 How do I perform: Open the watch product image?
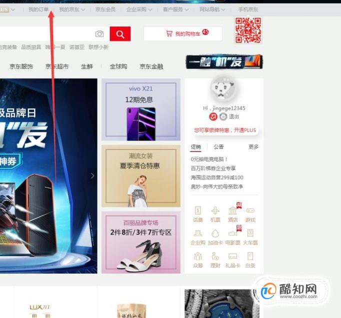(222, 303)
